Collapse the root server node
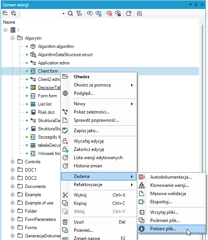Screen dimensions: 208x240 pos(5,30)
